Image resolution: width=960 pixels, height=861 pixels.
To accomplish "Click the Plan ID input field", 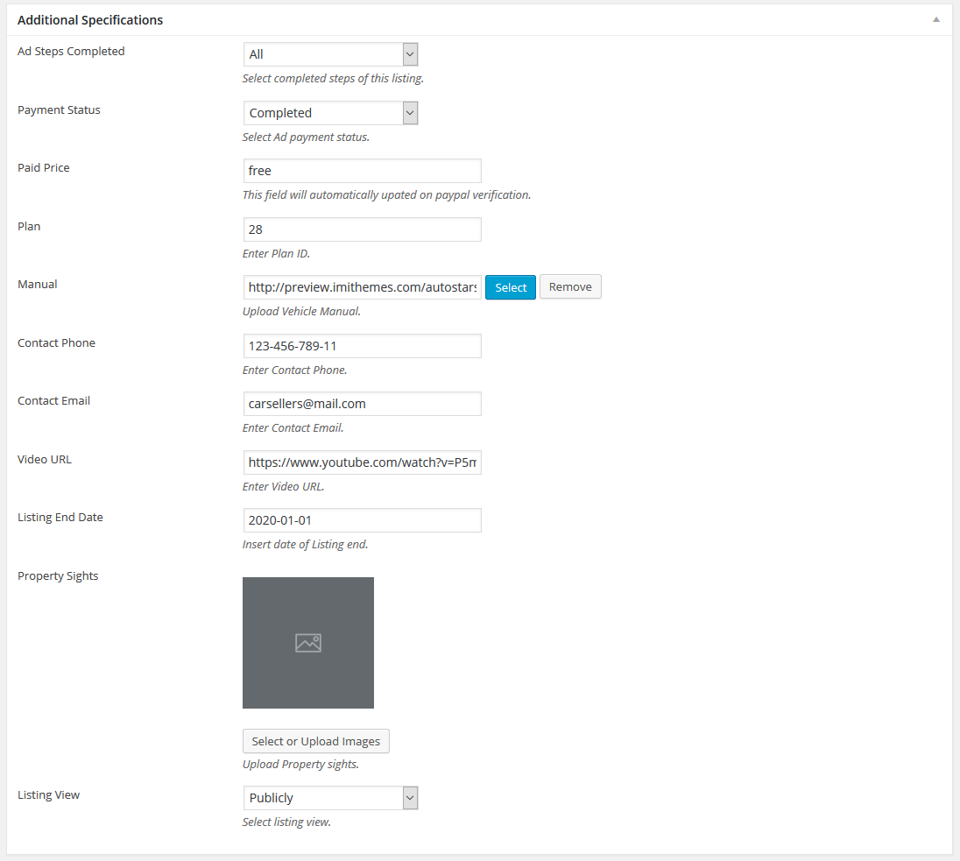I will [362, 229].
